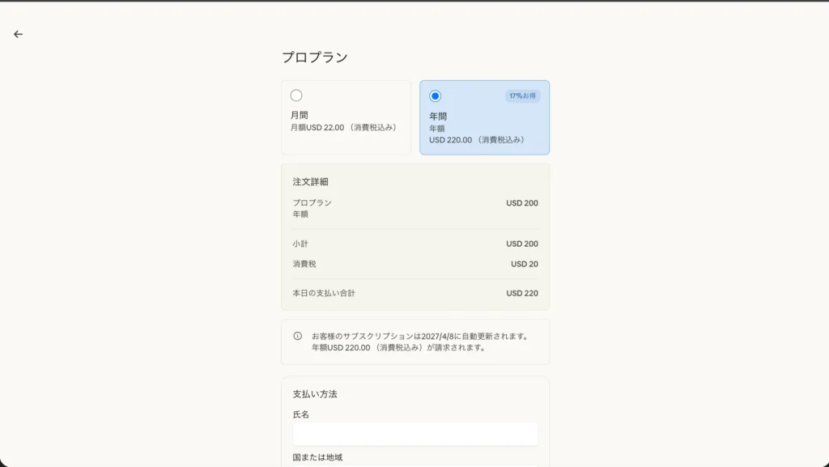
Task: Click the 本日の支払い合計 label
Action: [324, 293]
